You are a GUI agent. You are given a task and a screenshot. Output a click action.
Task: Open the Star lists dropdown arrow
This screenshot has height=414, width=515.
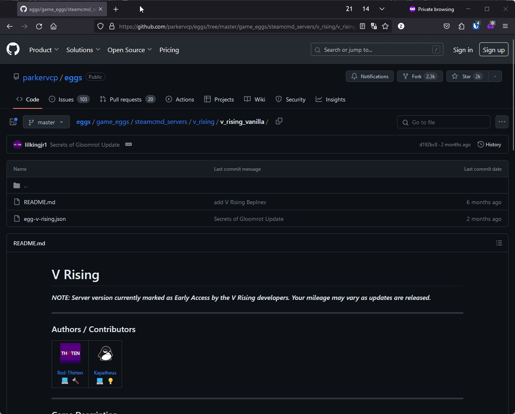coord(495,76)
